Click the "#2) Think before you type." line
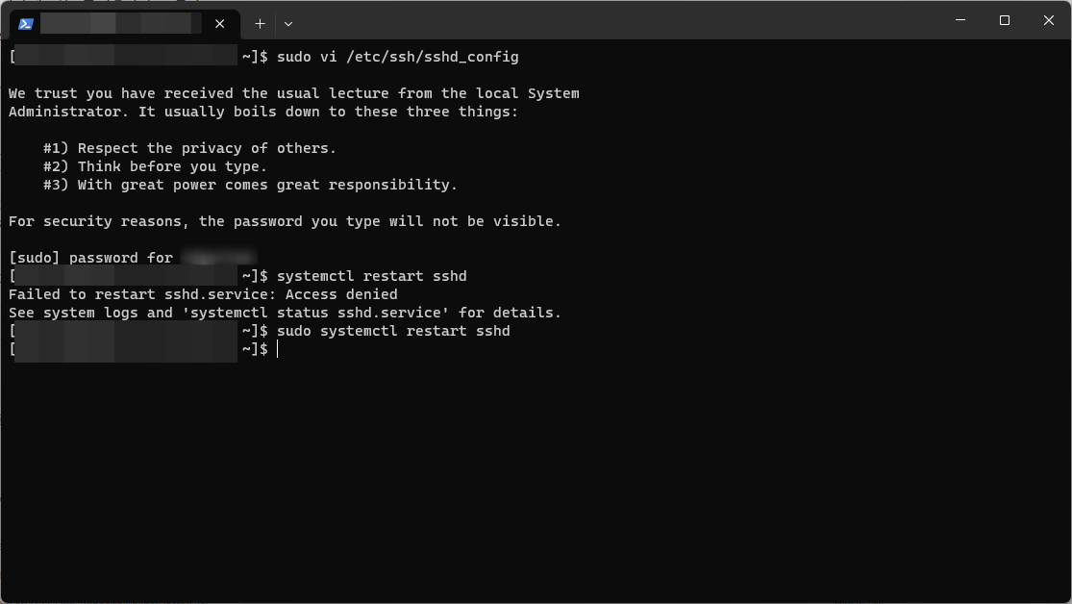Screen dimensions: 1072x604 pyautogui.click(x=155, y=166)
